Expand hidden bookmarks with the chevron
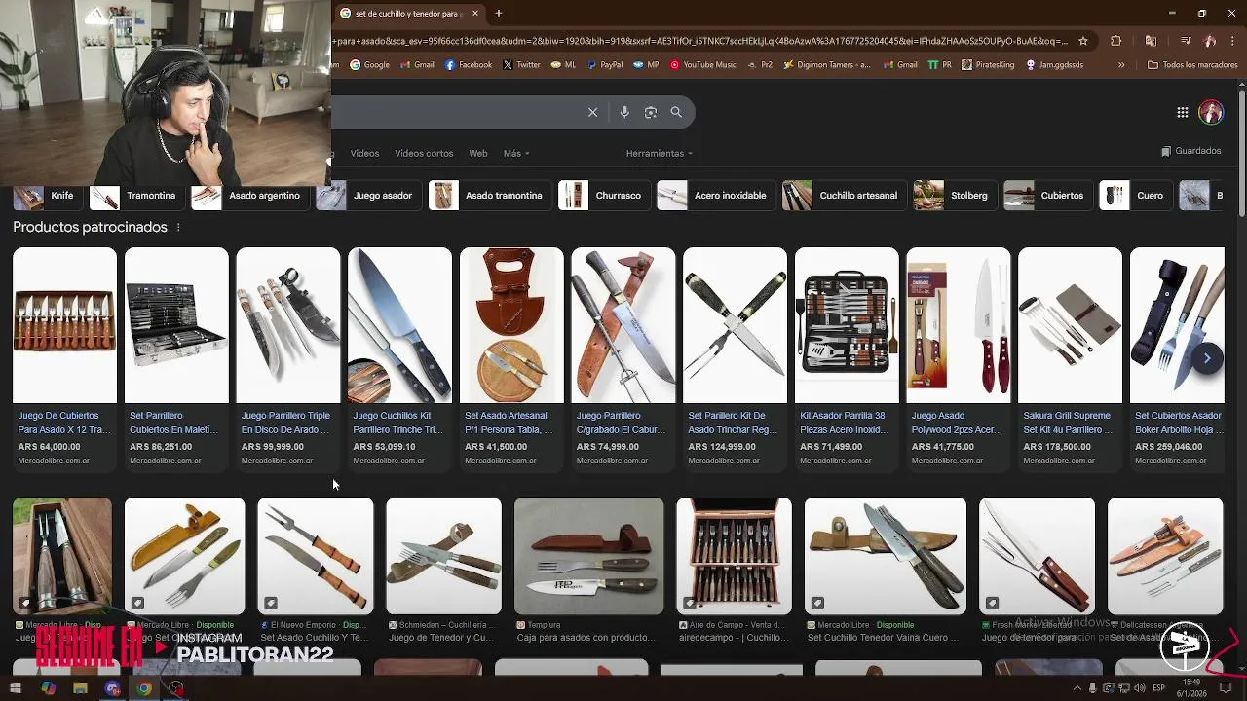The width and height of the screenshot is (1247, 701). click(x=1121, y=65)
